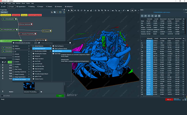The height and width of the screenshot is (115, 187).
Task: Toggle visibility square on Ortho Slice module
Action: click(x=37, y=40)
